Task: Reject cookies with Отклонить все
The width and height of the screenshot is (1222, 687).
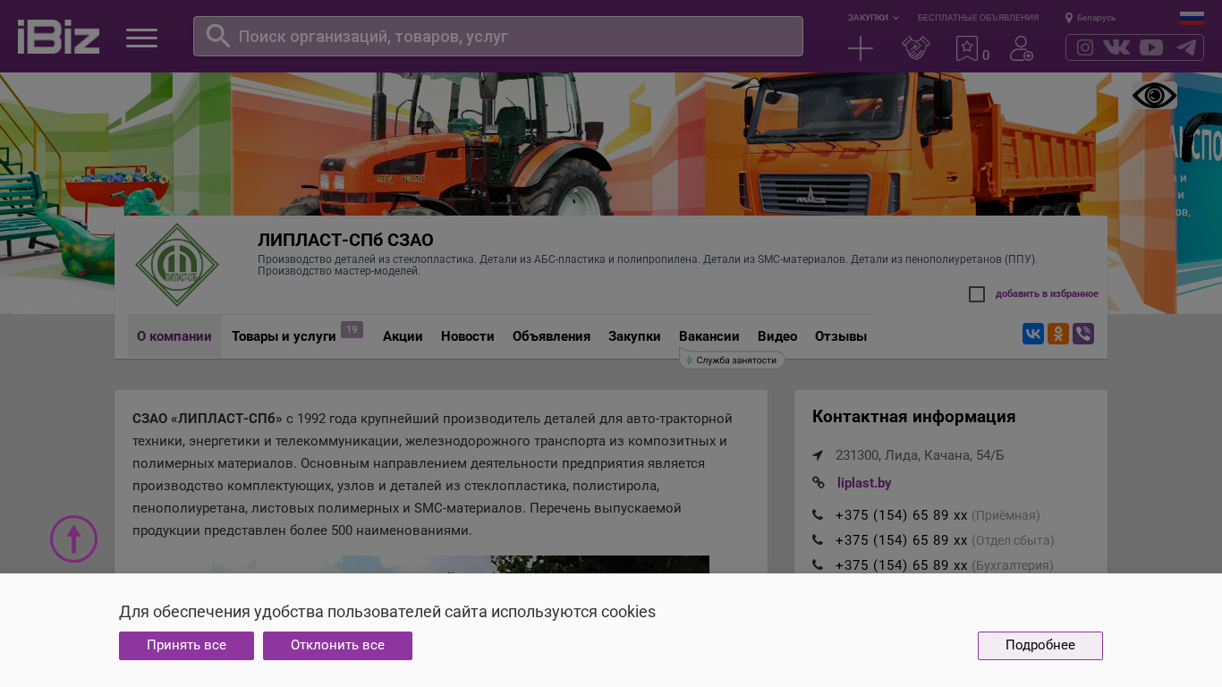Action: click(x=337, y=646)
